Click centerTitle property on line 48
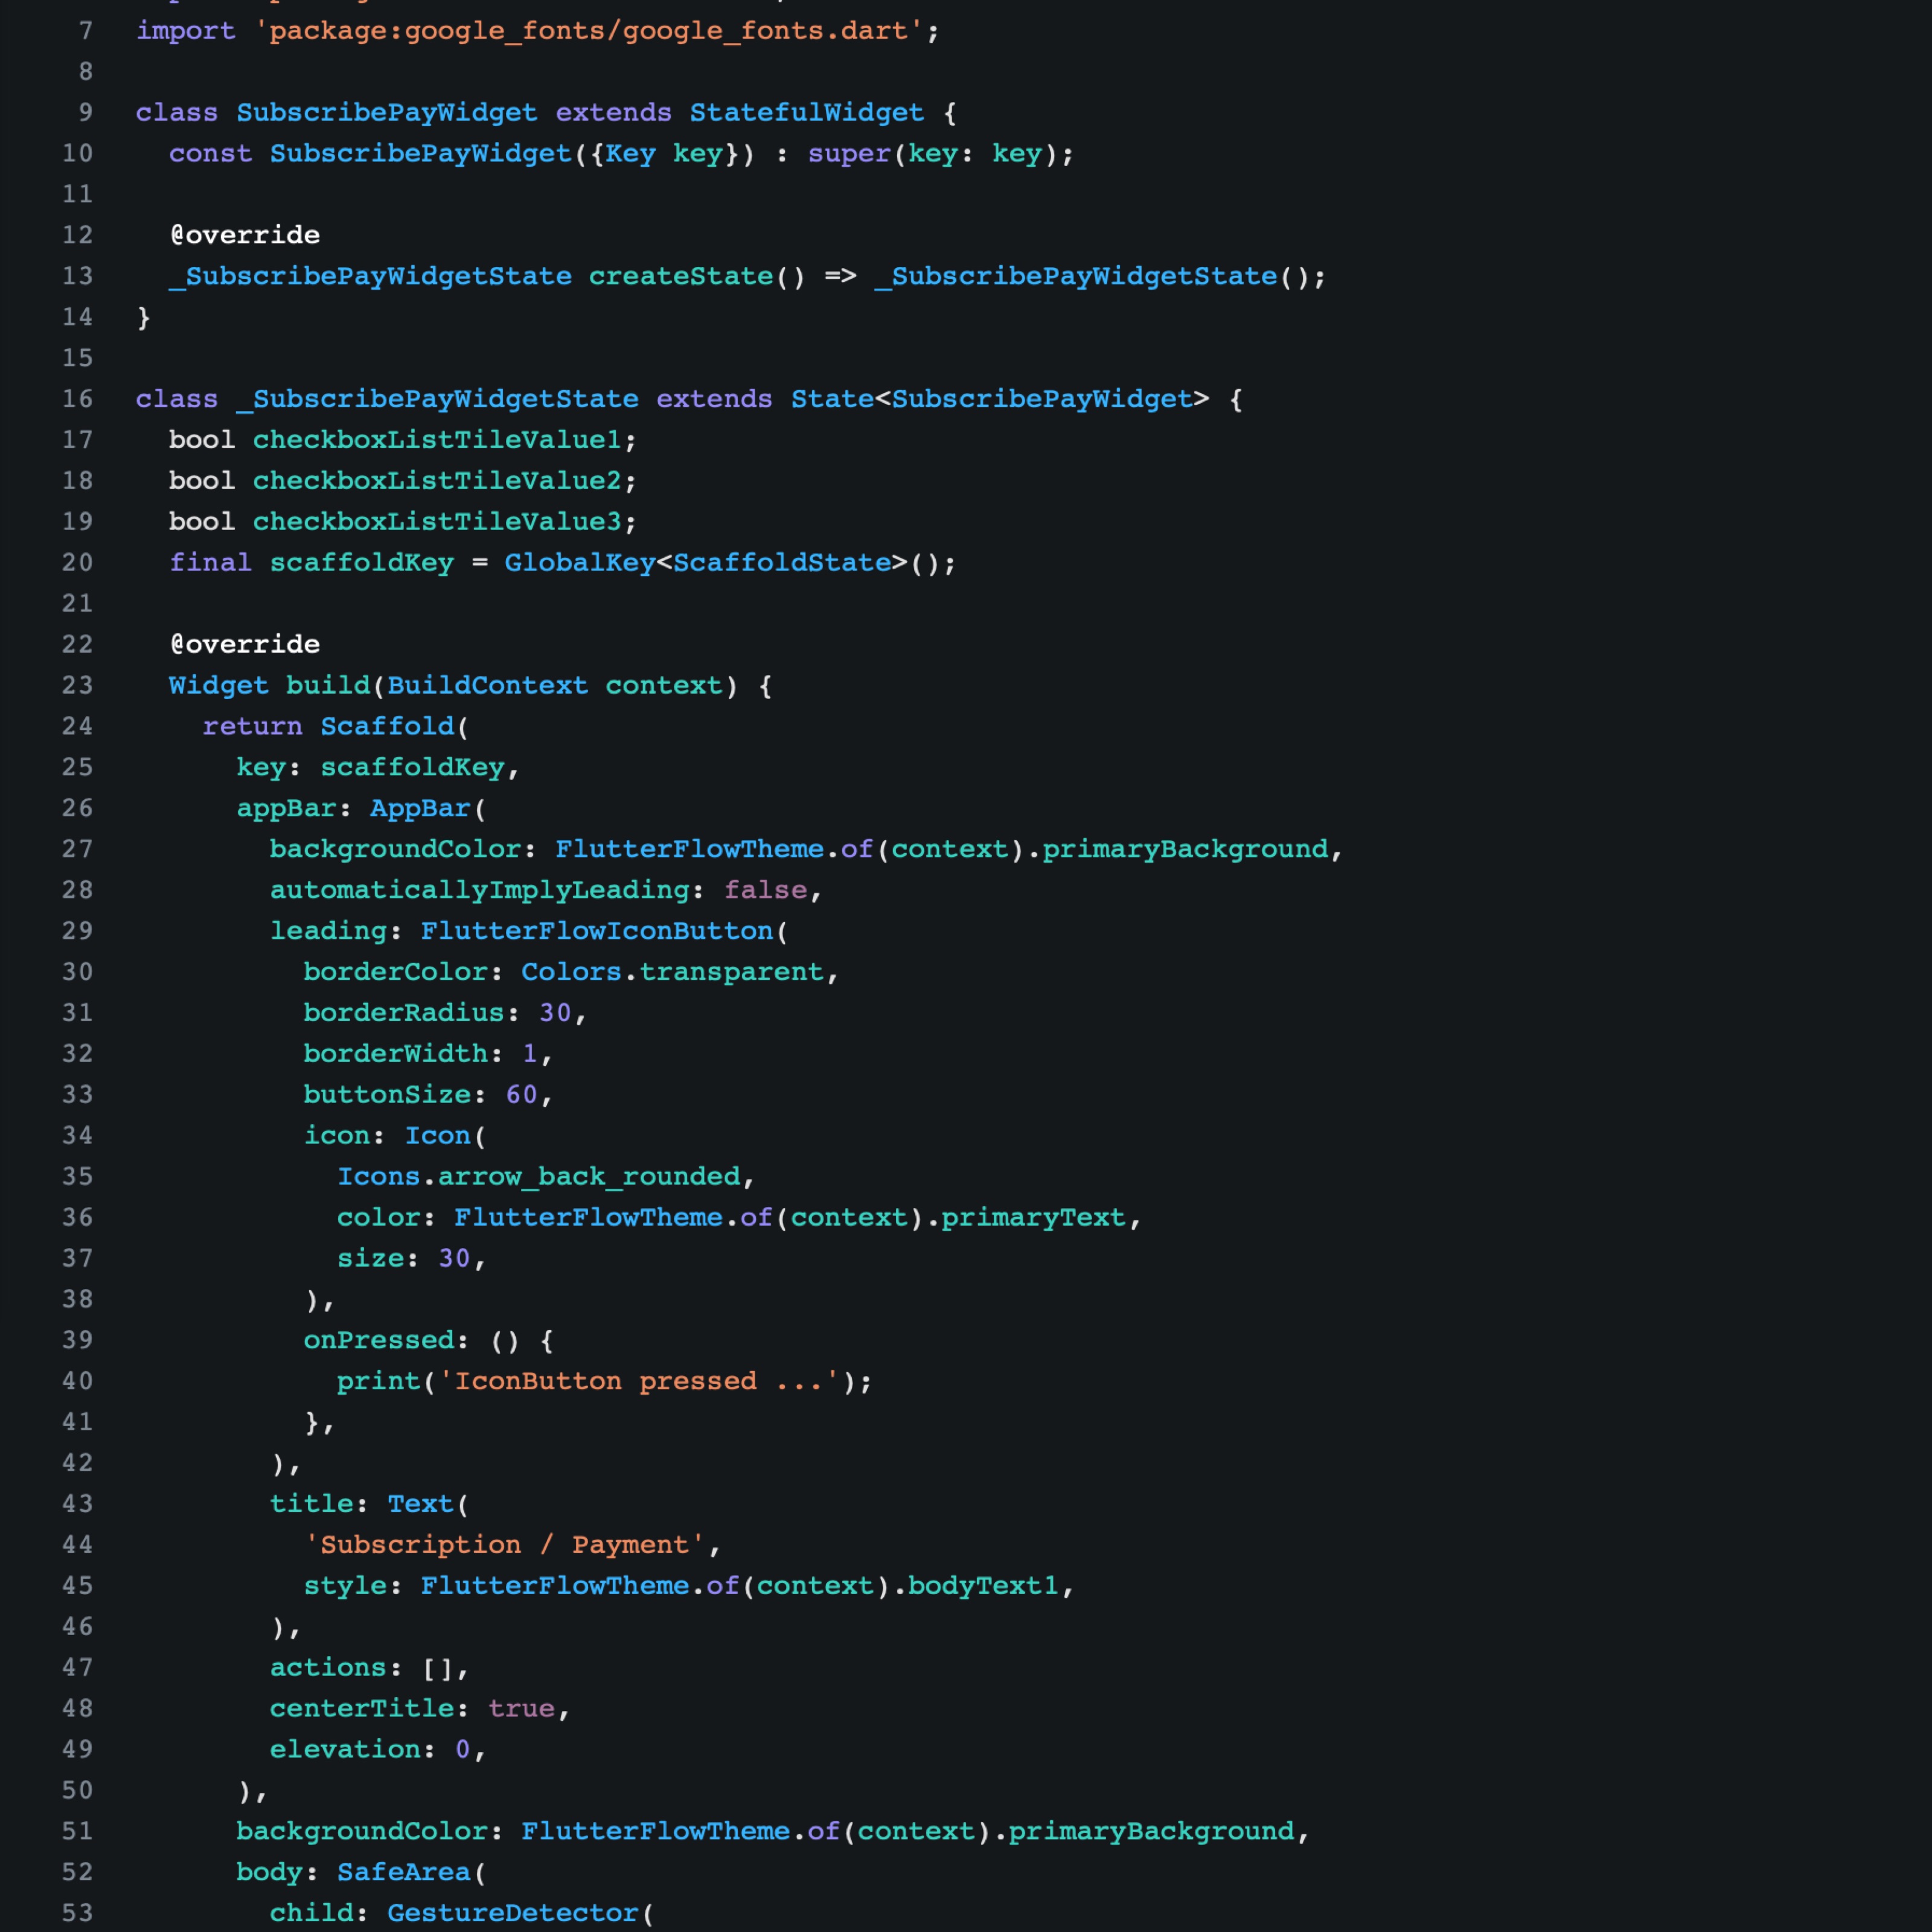 362,1708
